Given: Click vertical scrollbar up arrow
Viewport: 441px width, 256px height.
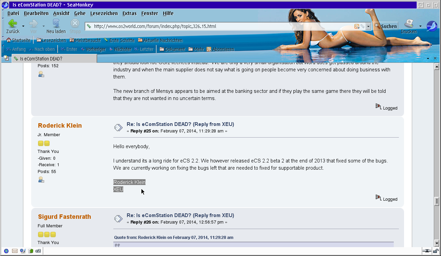Looking at the screenshot, I should 437,67.
